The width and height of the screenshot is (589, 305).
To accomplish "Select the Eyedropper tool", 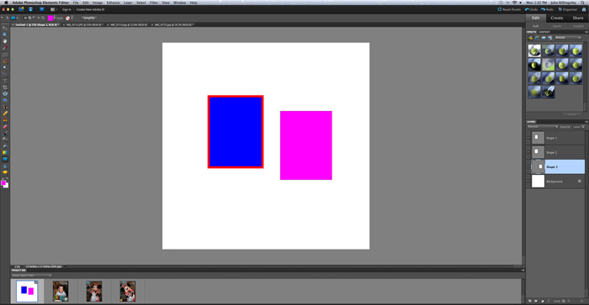I will [5, 48].
